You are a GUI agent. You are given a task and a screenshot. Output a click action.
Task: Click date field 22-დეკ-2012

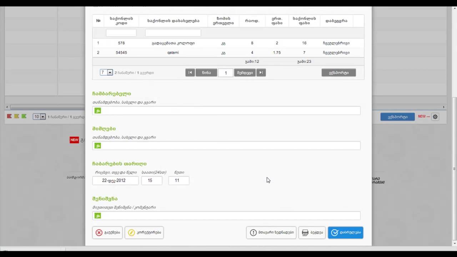click(x=115, y=181)
